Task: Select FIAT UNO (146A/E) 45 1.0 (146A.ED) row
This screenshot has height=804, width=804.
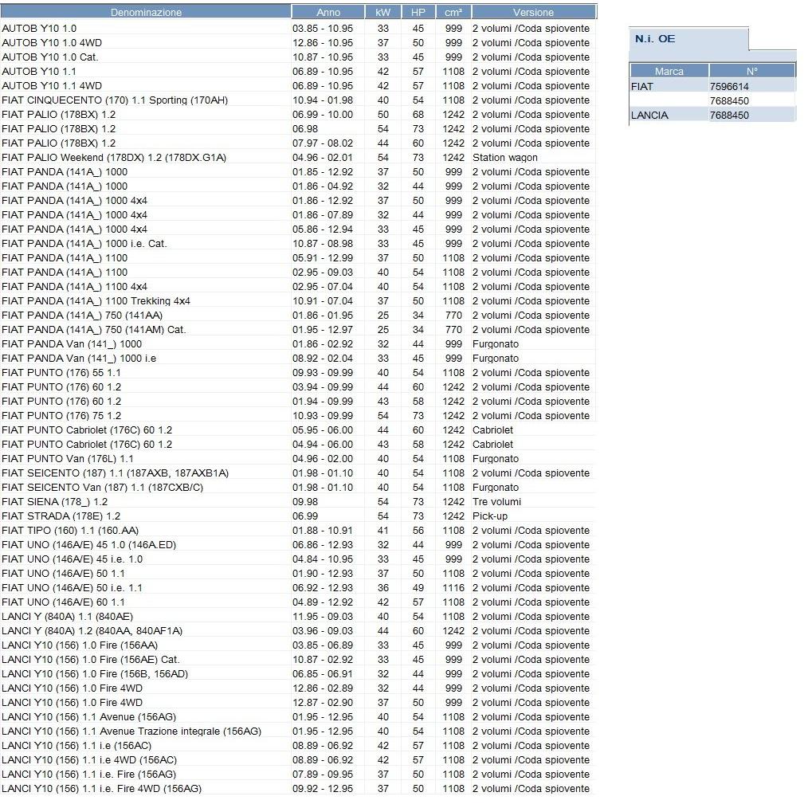Action: (x=299, y=545)
